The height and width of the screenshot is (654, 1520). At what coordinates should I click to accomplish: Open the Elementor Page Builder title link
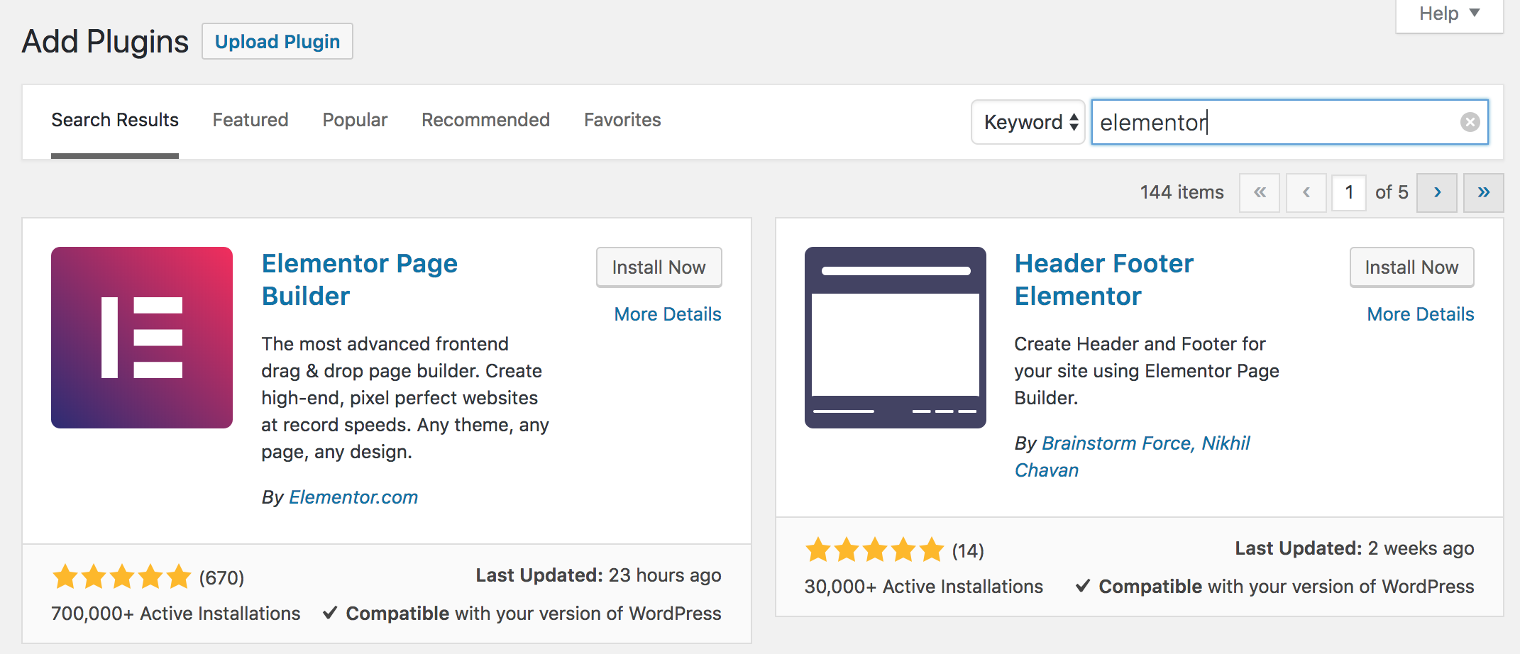[x=359, y=279]
